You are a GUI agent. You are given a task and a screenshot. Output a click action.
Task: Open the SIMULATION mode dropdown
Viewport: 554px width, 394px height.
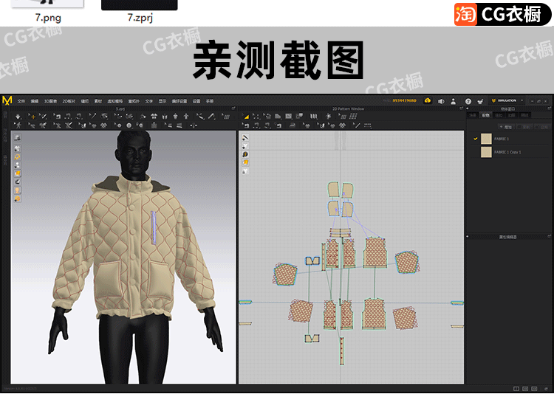coord(507,100)
